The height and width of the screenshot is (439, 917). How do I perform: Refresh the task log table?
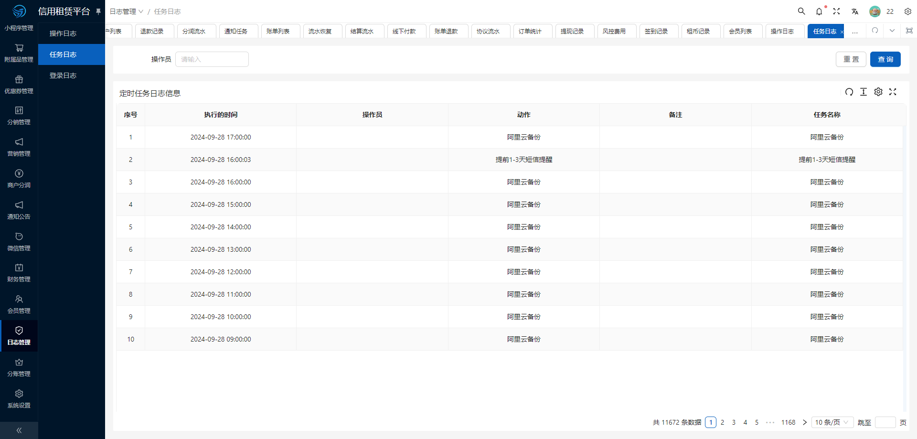tap(849, 92)
